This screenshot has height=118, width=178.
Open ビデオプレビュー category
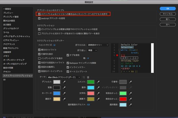pyautogui.click(x=11, y=40)
